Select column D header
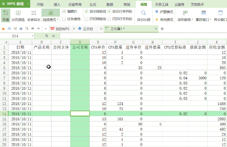 pyautogui.click(x=80, y=42)
